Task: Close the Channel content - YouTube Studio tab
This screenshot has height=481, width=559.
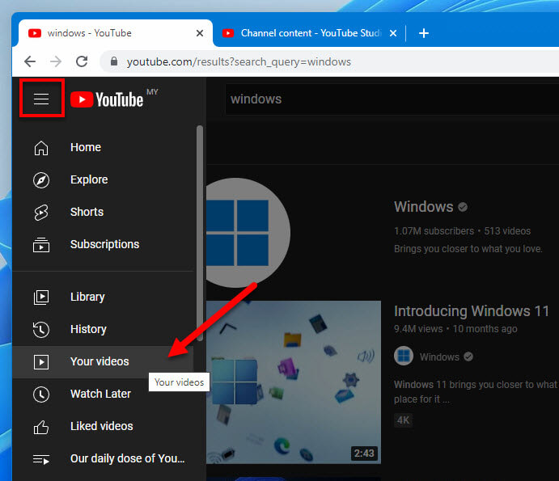Action: click(x=393, y=33)
